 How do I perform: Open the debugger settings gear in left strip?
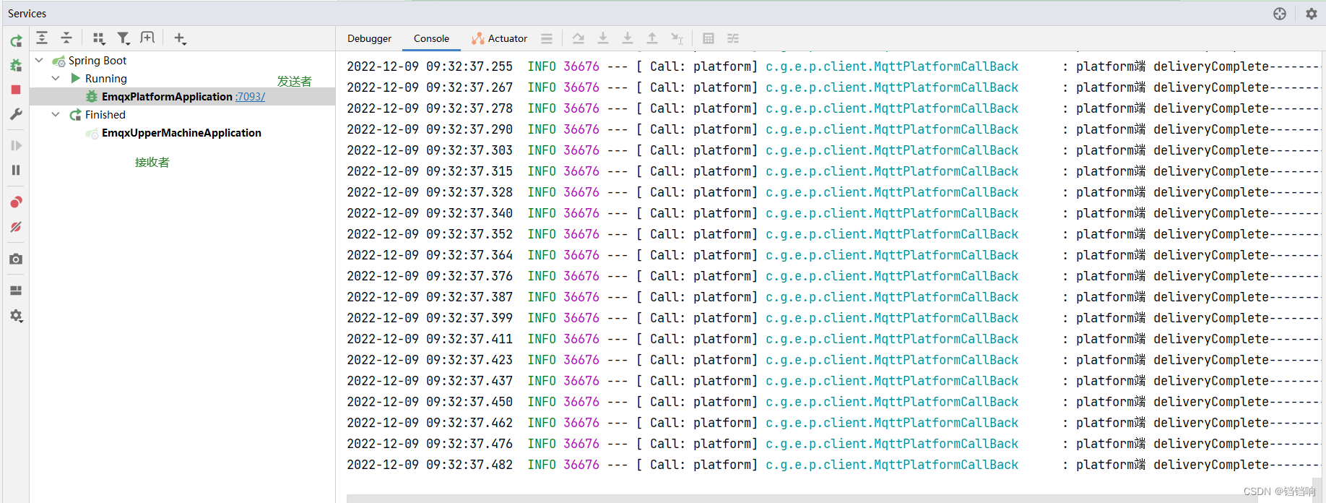16,316
